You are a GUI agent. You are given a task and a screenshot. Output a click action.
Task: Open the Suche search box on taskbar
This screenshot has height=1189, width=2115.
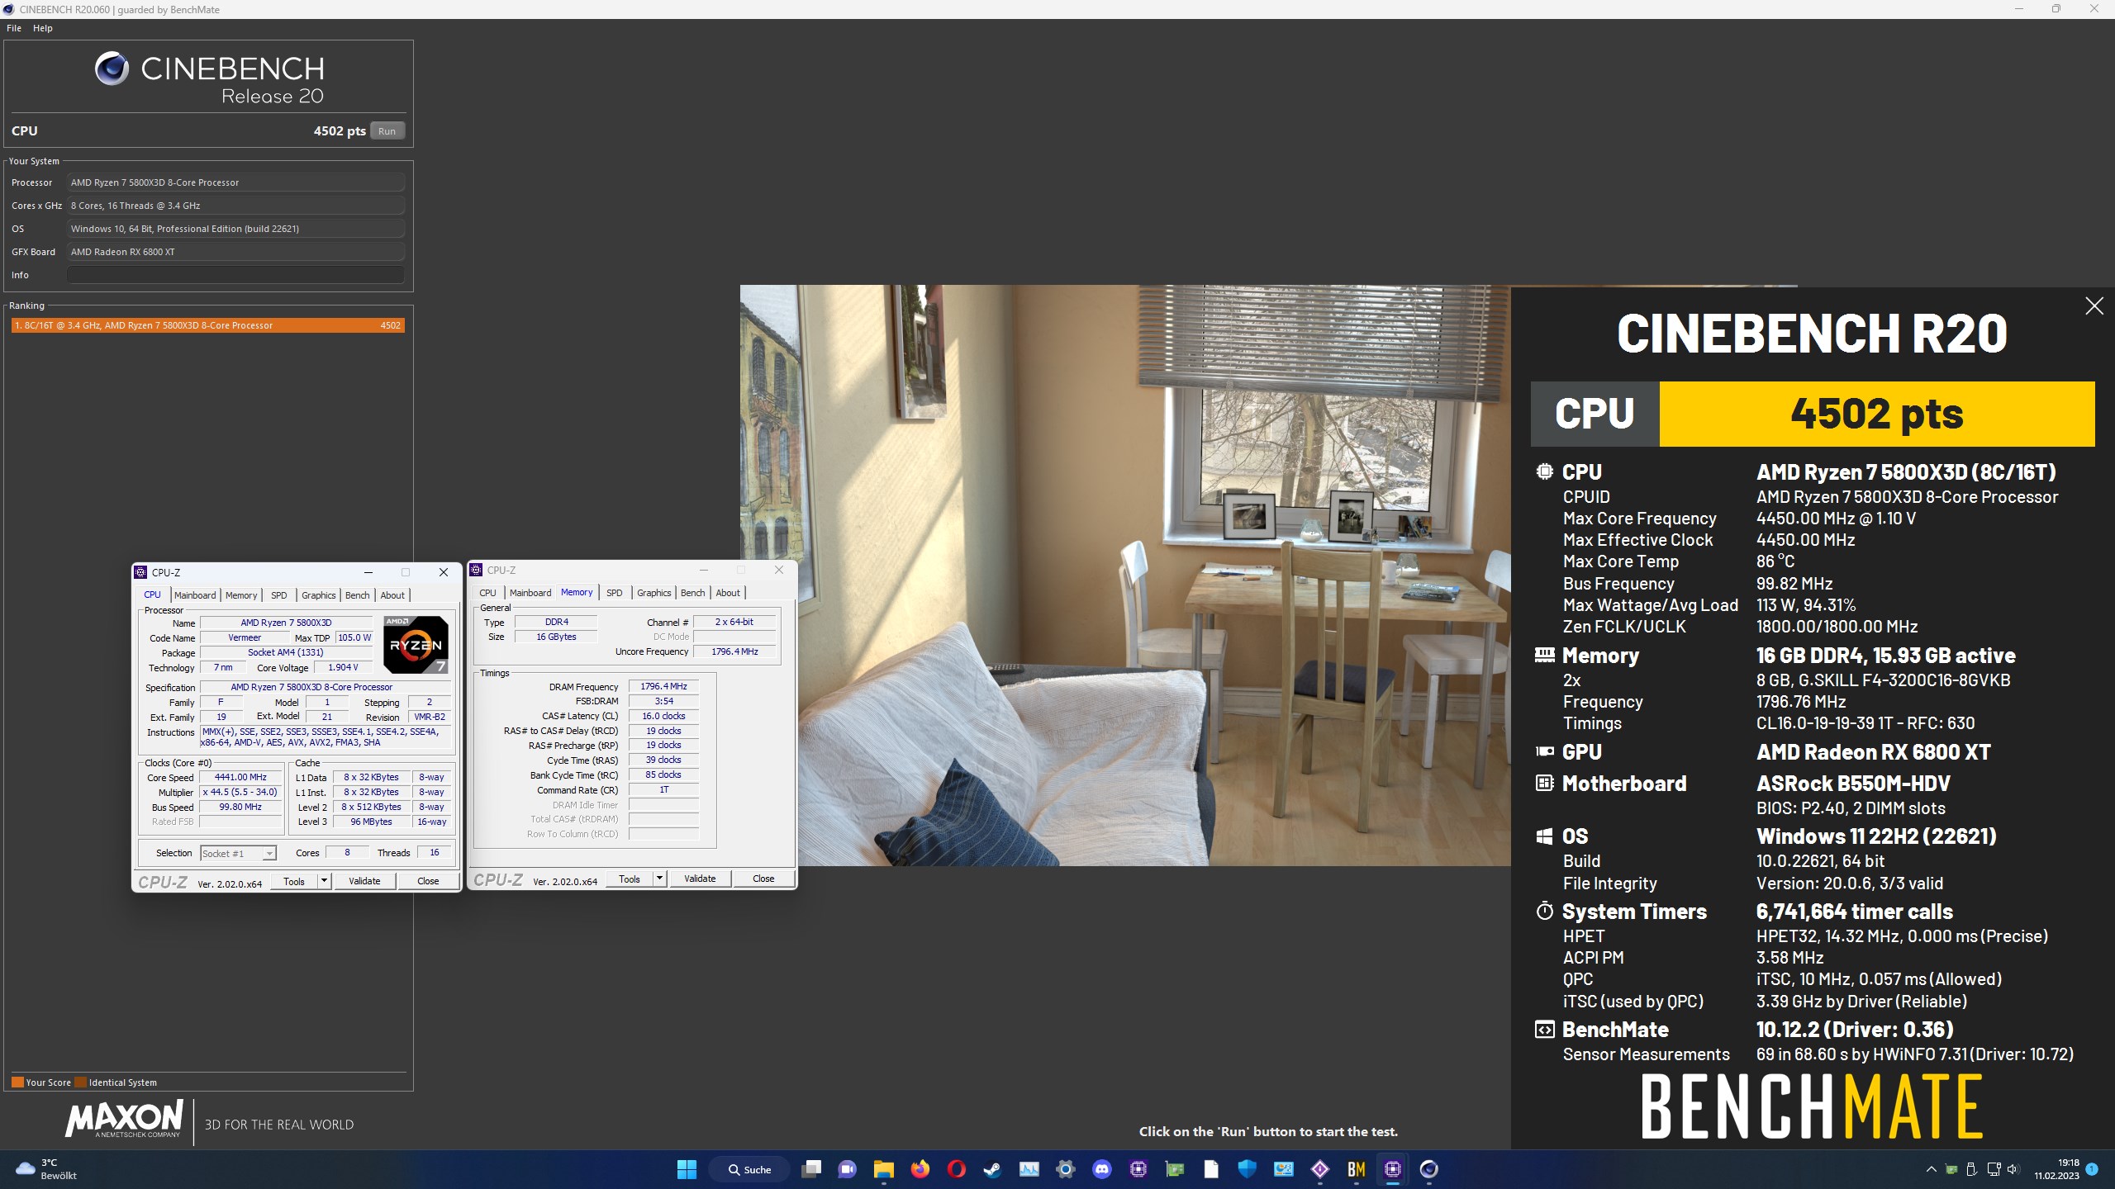tap(750, 1169)
